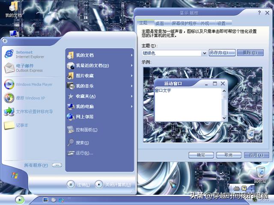Click the help question mark in display dialog
This screenshot has width=274, height=205.
[259, 13]
